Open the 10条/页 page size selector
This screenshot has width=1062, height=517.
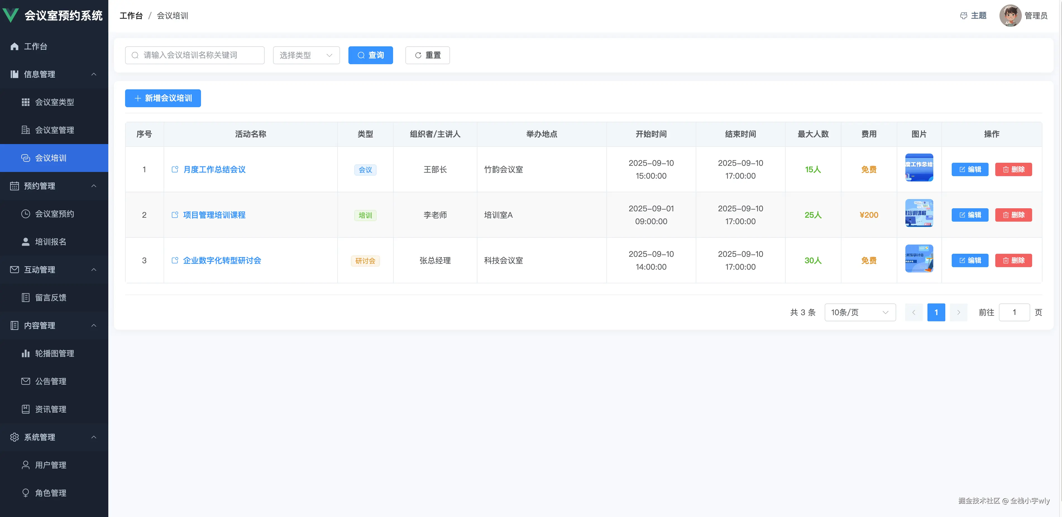[x=860, y=312]
